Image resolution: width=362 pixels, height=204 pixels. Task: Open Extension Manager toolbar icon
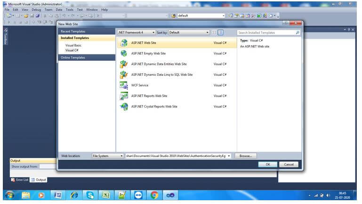click(x=265, y=16)
